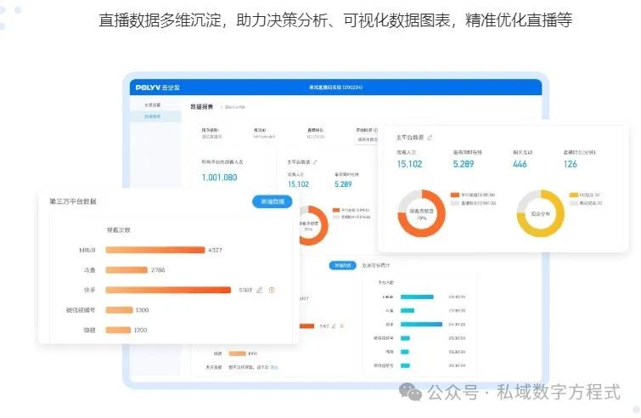Image resolution: width=641 pixels, height=418 pixels.
Task: Click pencil icon beside 主平台数据 in background panel
Action: pyautogui.click(x=316, y=161)
